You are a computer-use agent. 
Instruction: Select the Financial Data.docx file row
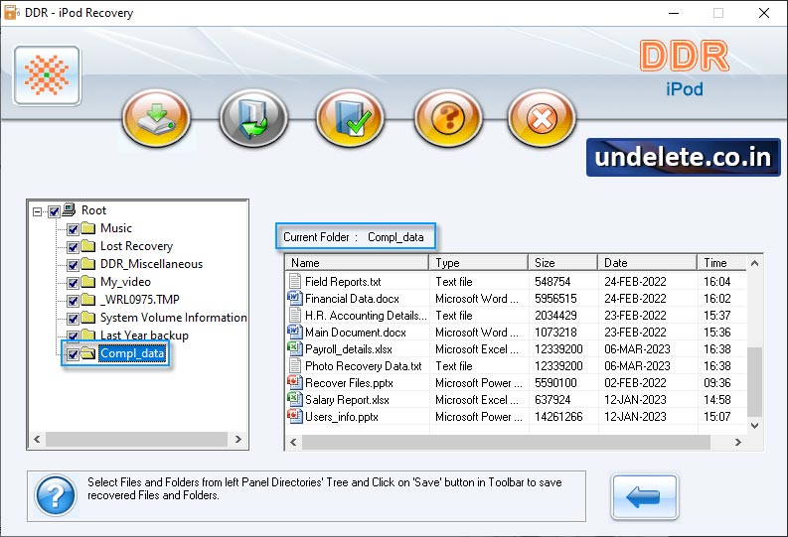tap(352, 299)
